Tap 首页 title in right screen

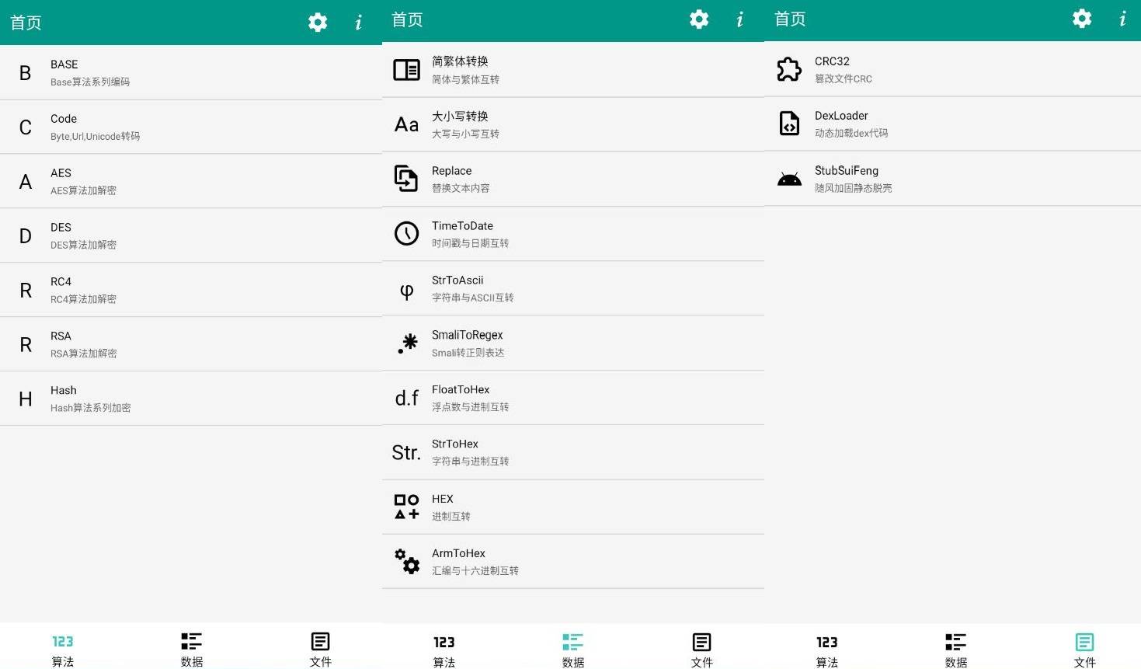click(x=790, y=19)
